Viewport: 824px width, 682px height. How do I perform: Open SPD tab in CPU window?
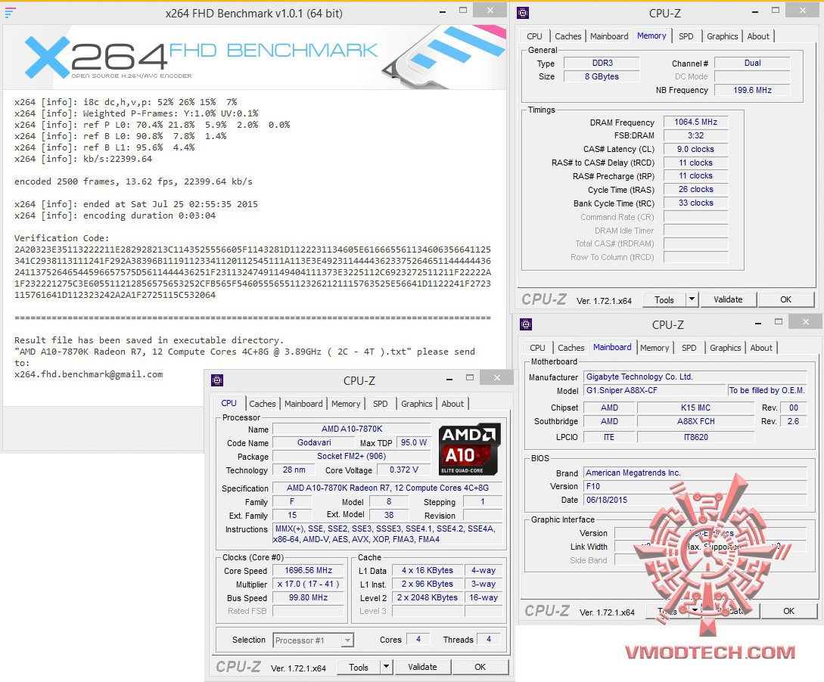(x=380, y=404)
